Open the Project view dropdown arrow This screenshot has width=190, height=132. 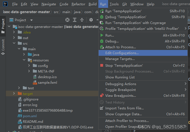tap(31, 20)
